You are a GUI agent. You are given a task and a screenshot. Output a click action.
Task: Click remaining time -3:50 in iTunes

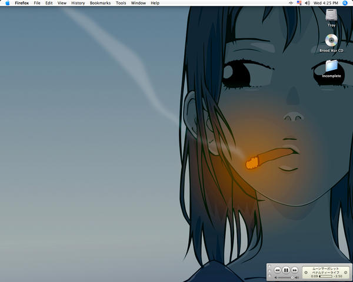[x=338, y=276]
